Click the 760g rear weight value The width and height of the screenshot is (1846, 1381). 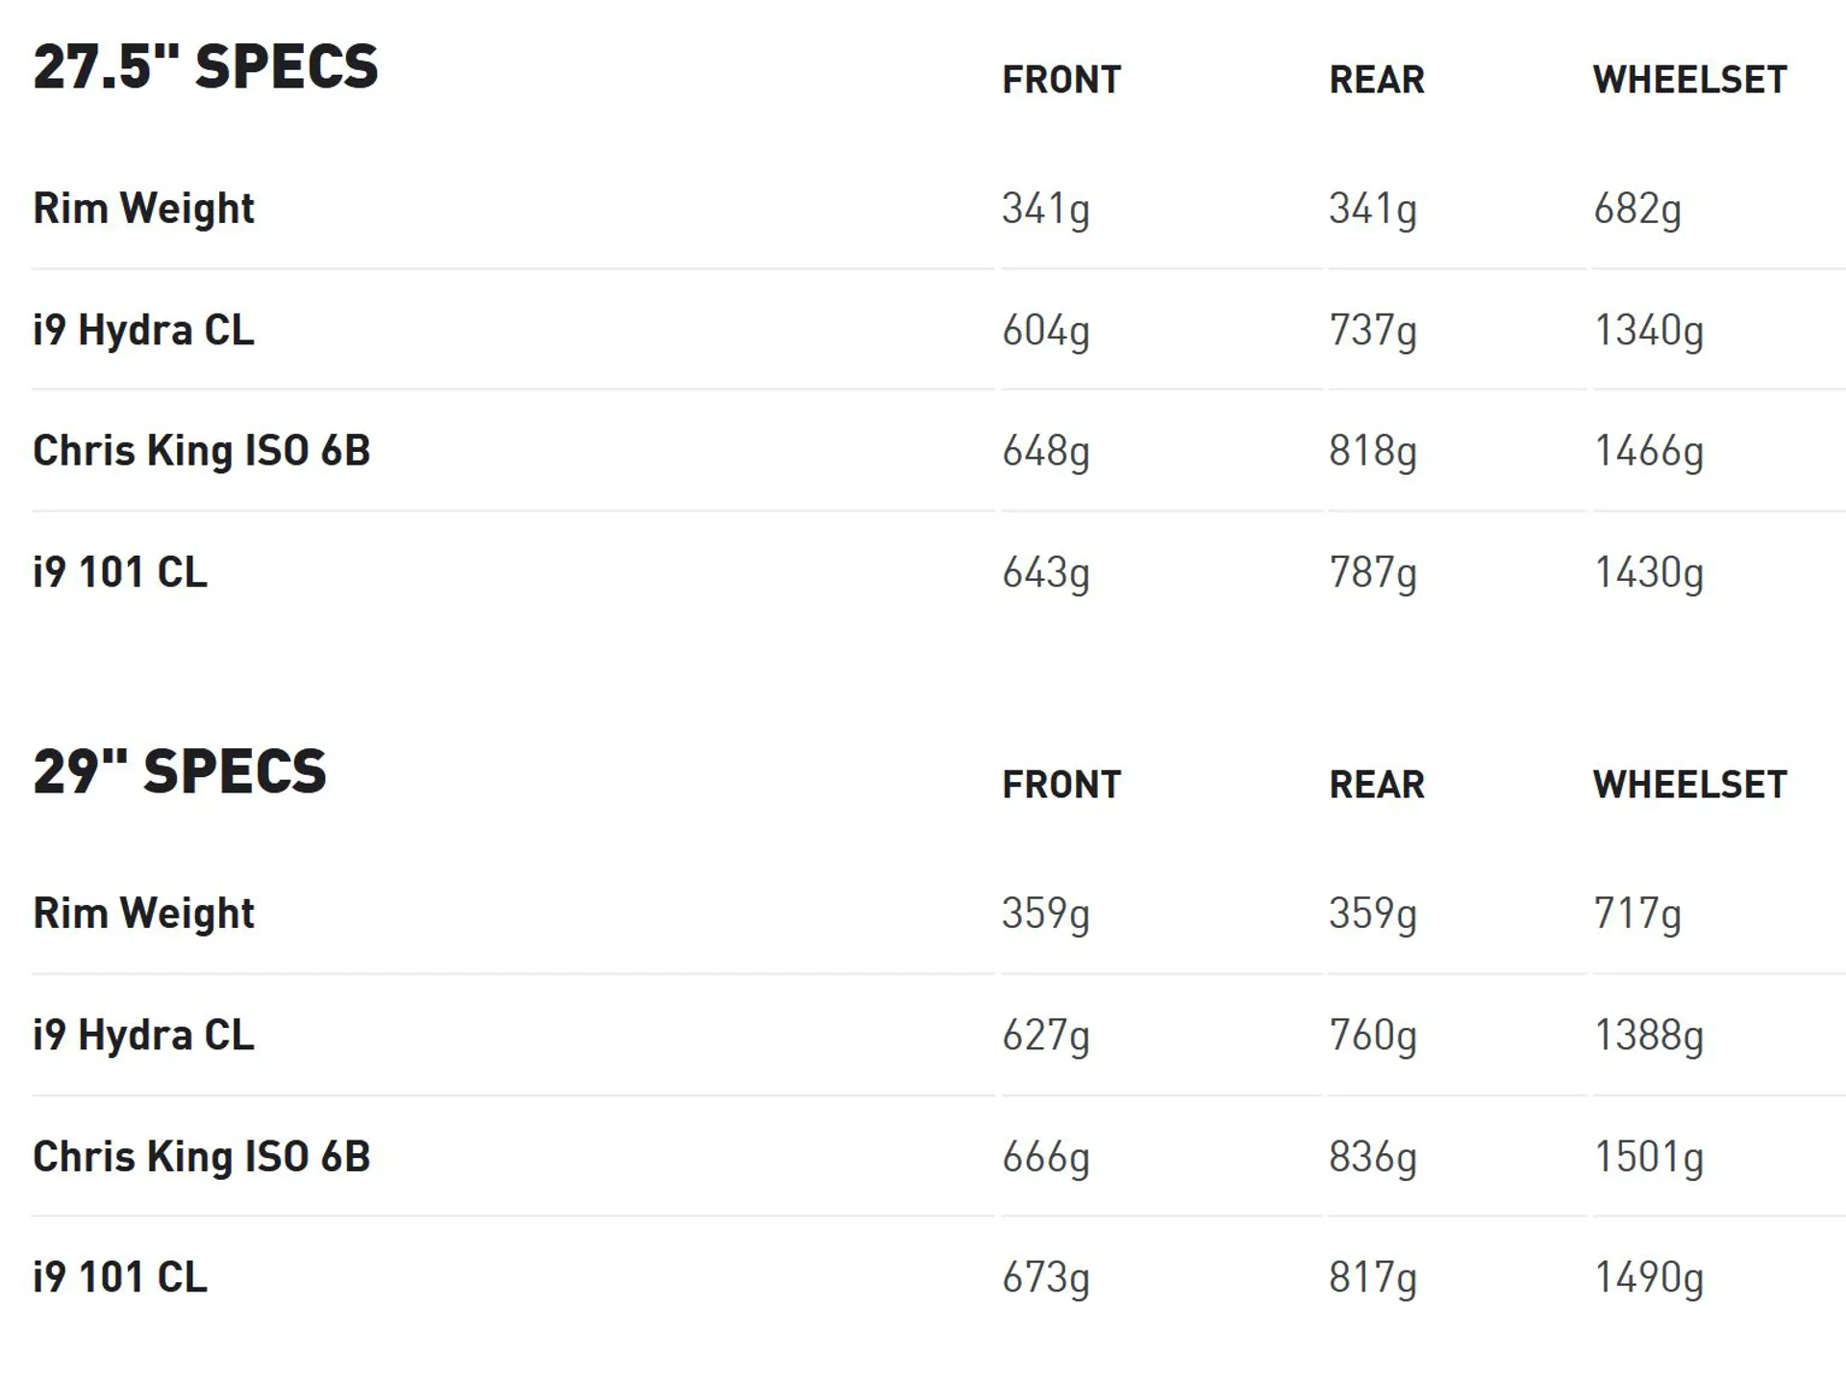(1373, 1037)
